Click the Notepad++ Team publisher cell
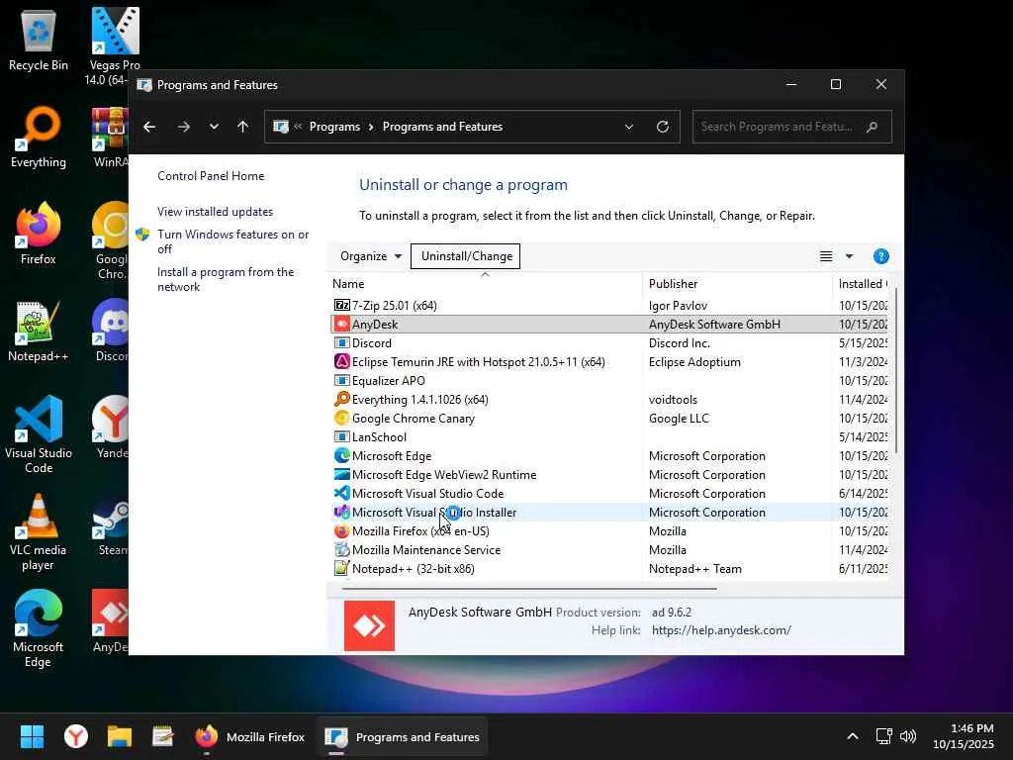The height and width of the screenshot is (760, 1013). [695, 569]
